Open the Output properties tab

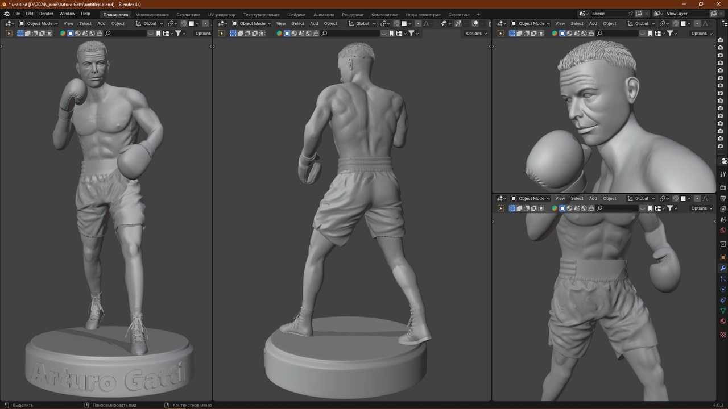[x=723, y=198]
